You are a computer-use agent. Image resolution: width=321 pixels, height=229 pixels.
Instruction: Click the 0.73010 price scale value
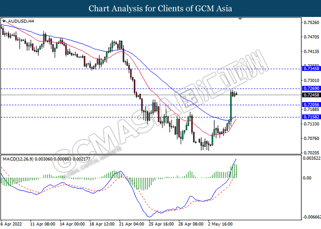pos(311,80)
